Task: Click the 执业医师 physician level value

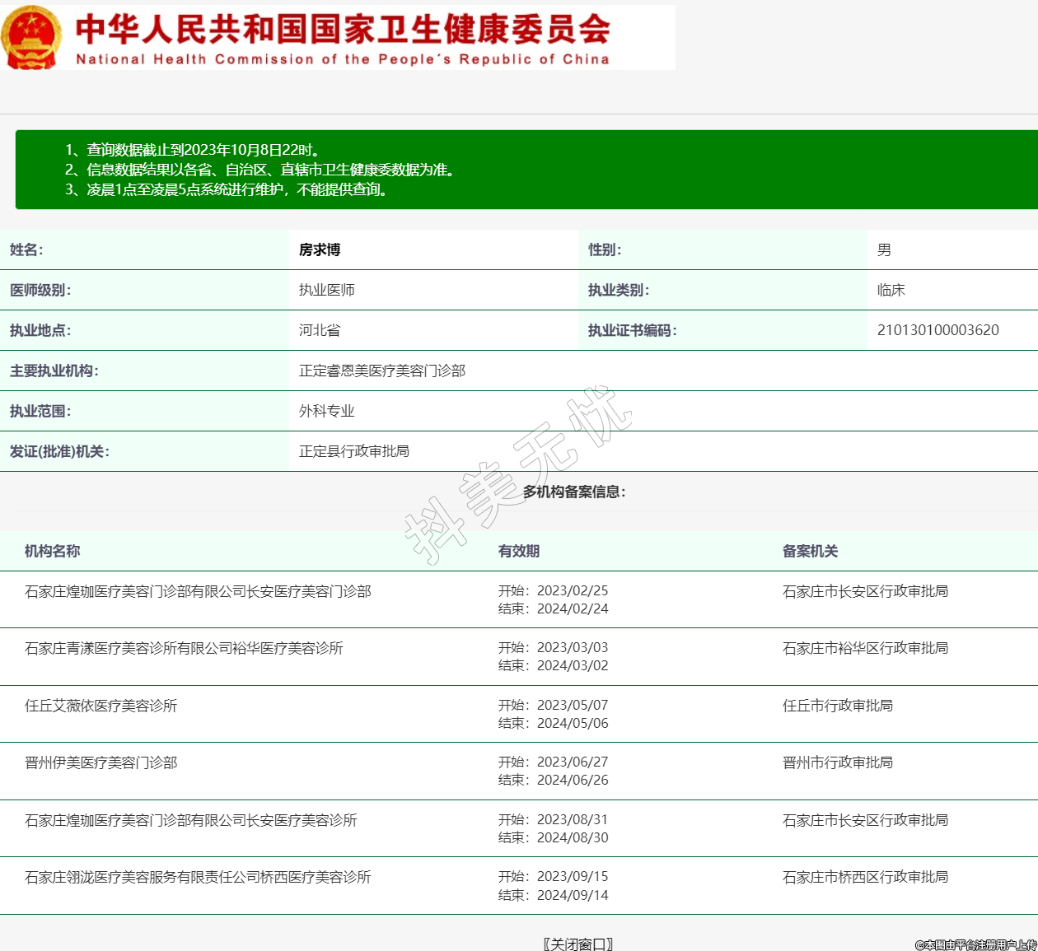Action: pos(327,291)
